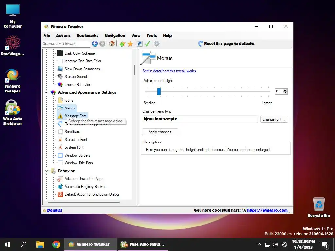Select the Advanced Appearance Settings category label
Screen dimensions: 335x251
click(x=87, y=92)
